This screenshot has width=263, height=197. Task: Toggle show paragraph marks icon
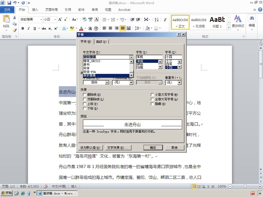pos(165,19)
